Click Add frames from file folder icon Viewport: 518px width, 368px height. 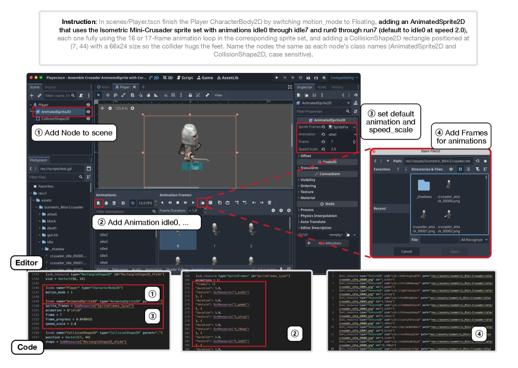202,202
